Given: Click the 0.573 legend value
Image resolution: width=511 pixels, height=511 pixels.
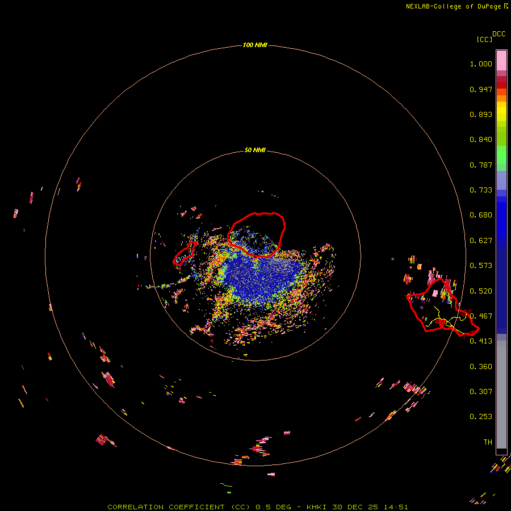Looking at the screenshot, I should (481, 266).
